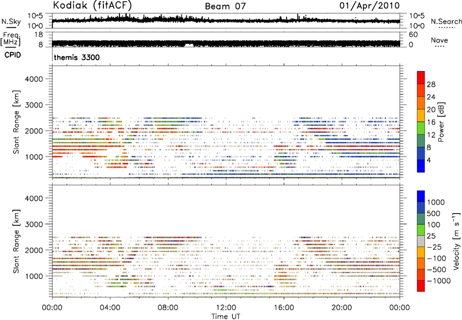462x320 pixels.
Task: Pick the teal 8–12 dB Power colorbar segment
Action: pyautogui.click(x=421, y=141)
